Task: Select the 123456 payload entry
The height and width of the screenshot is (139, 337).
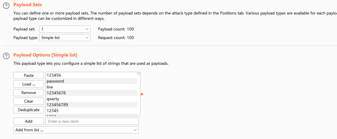Action: (91, 75)
